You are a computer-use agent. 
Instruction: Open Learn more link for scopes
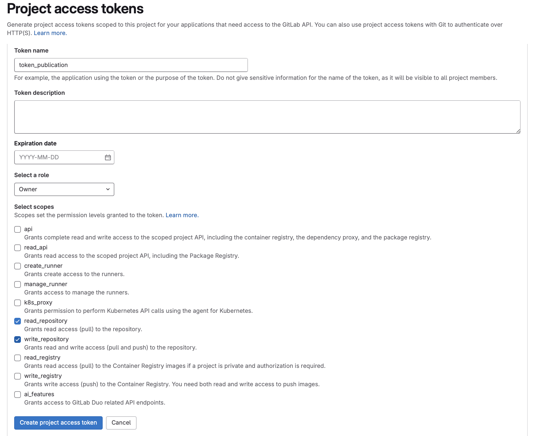click(x=182, y=215)
